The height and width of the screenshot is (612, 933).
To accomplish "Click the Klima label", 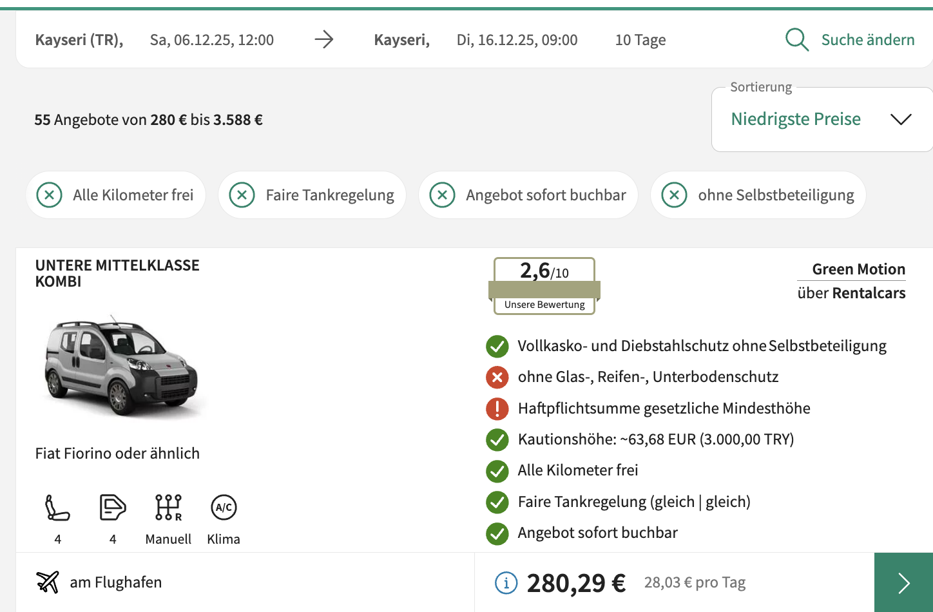I will (x=224, y=539).
